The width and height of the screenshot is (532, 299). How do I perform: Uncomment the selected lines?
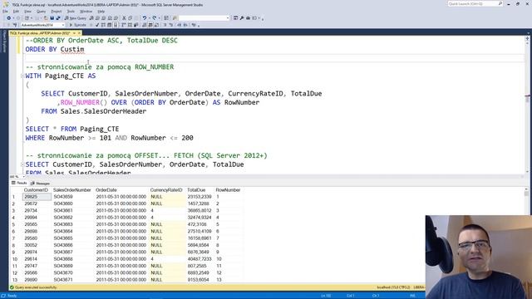tap(171, 25)
